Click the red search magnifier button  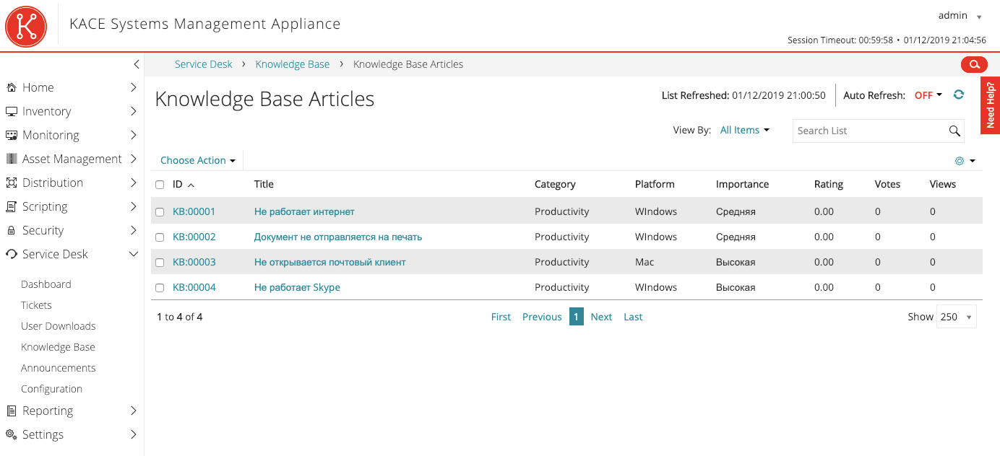974,65
